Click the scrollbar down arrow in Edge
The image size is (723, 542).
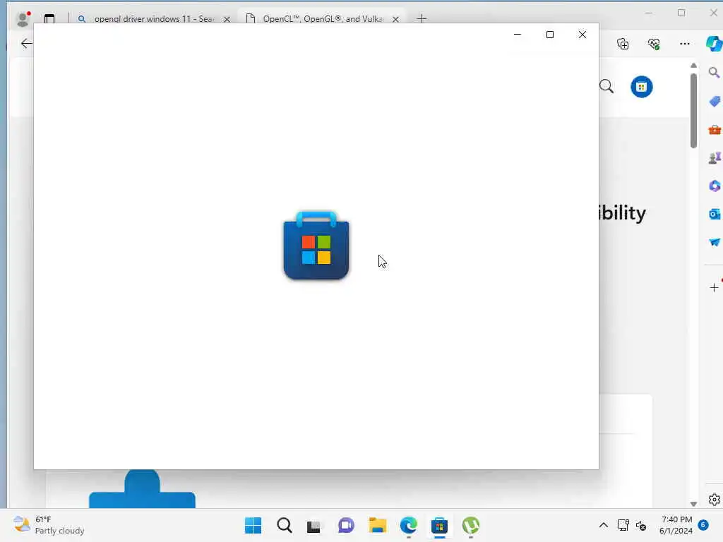tap(693, 504)
